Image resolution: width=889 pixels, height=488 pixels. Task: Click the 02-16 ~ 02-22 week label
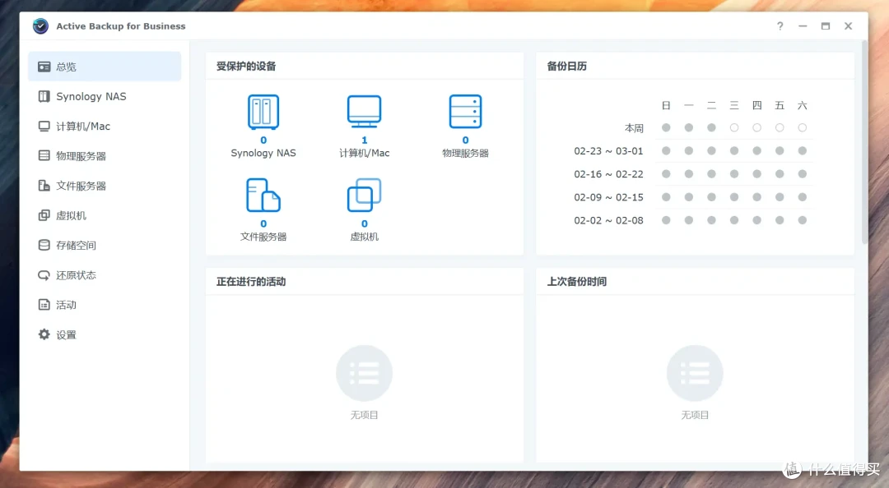click(608, 174)
